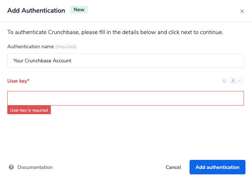This screenshot has width=252, height=178.
Task: Close the Add Authentication dialog
Action: point(242,11)
